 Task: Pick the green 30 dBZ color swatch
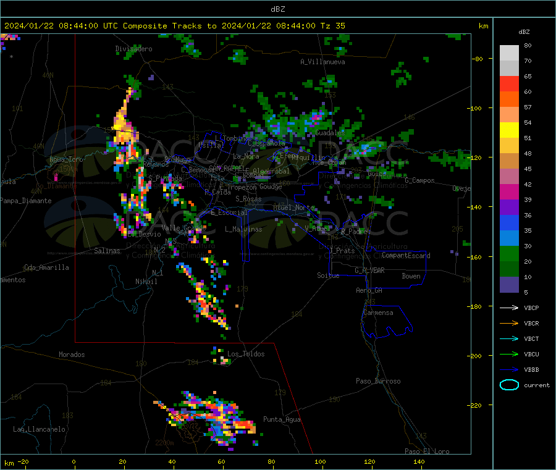[509, 253]
